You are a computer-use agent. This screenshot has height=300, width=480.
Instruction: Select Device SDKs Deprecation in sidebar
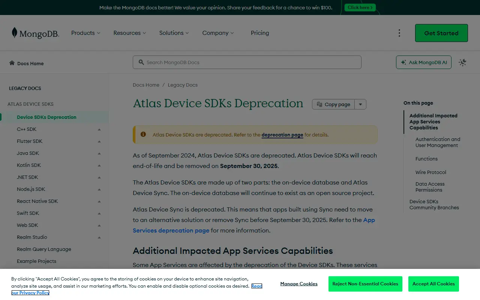point(54,117)
